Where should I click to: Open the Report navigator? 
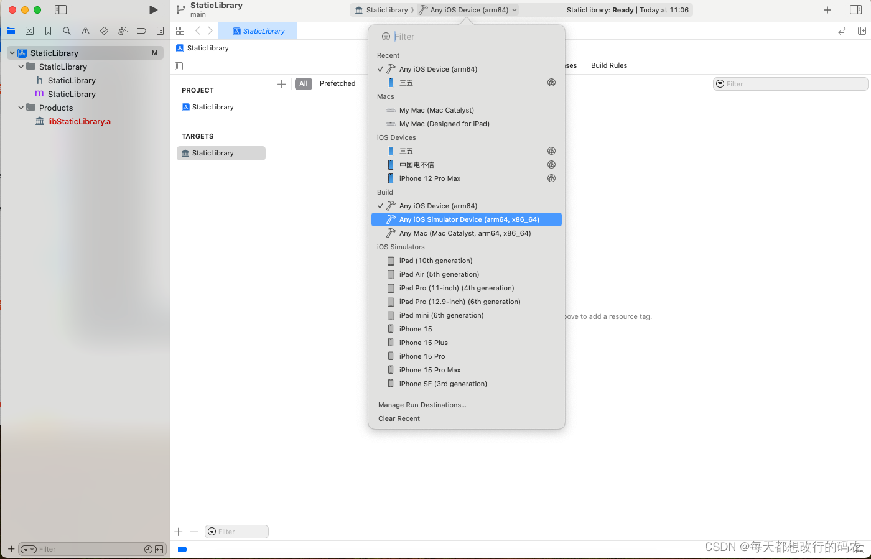click(160, 30)
